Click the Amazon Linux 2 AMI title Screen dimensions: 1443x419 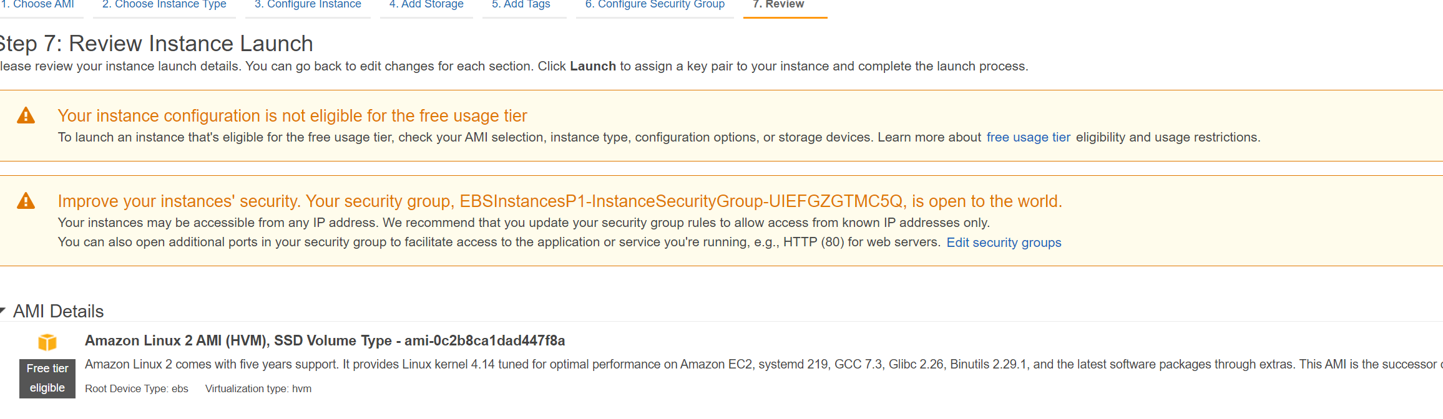click(325, 340)
